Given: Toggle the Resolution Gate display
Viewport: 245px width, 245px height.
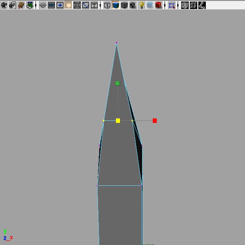Looking at the screenshot, I should coord(60,5).
